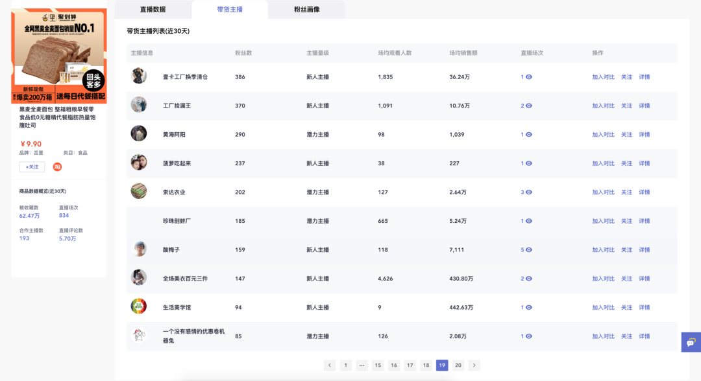View live sessions eye icon for 索达农业
This screenshot has width=701, height=381.
(x=529, y=192)
